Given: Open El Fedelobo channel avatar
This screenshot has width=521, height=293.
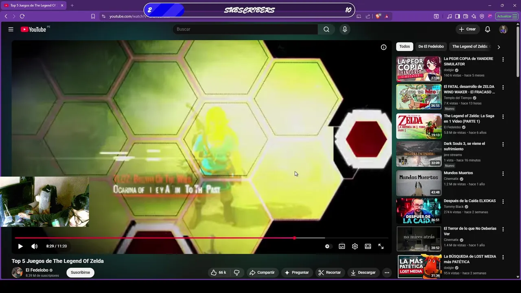Looking at the screenshot, I should click(17, 272).
